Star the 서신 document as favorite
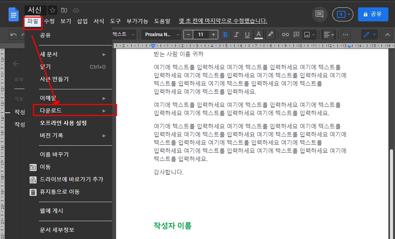The width and height of the screenshot is (395, 239). click(x=52, y=10)
